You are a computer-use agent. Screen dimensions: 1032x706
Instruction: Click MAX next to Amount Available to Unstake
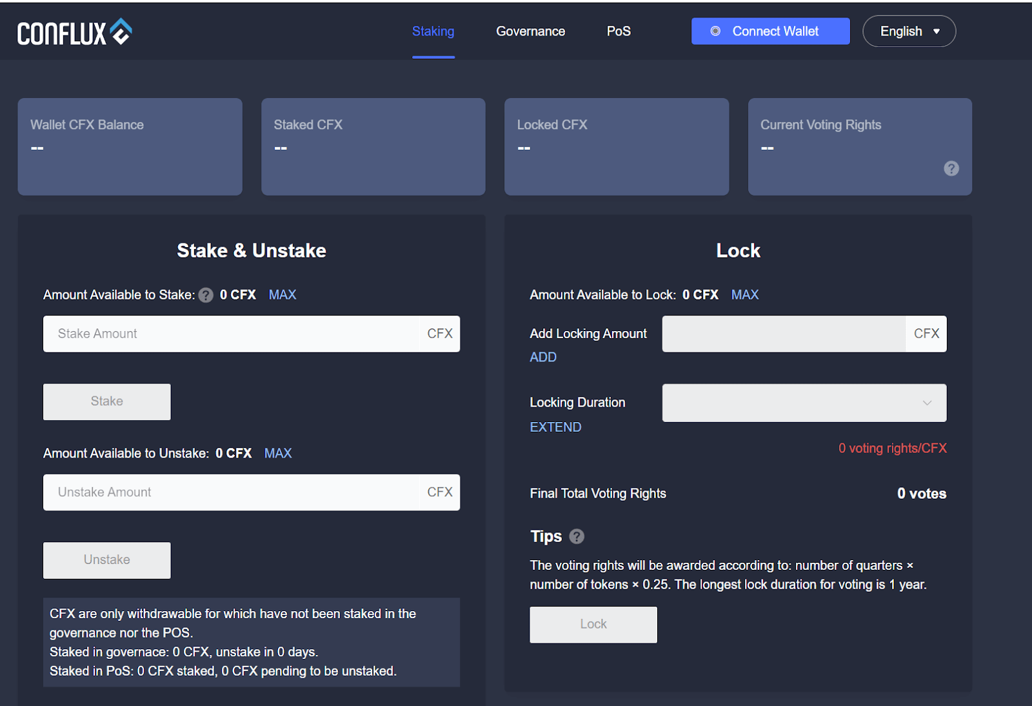(278, 454)
